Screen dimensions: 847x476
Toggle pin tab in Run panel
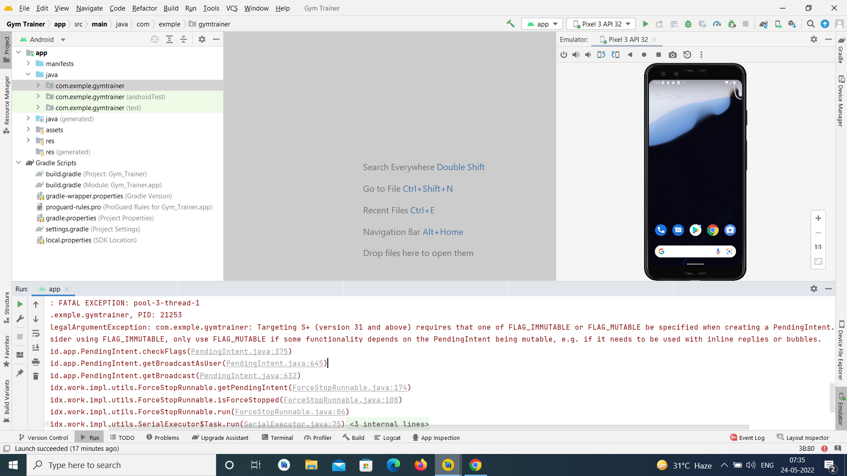[x=20, y=373]
